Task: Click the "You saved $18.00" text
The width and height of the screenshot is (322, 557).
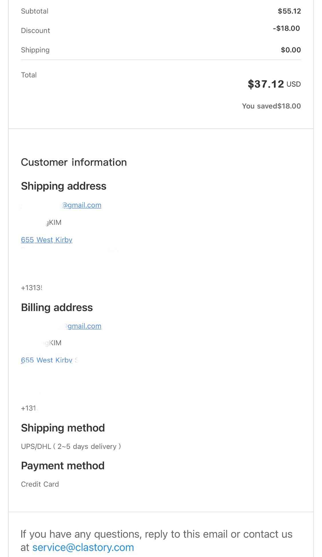Action: click(271, 106)
